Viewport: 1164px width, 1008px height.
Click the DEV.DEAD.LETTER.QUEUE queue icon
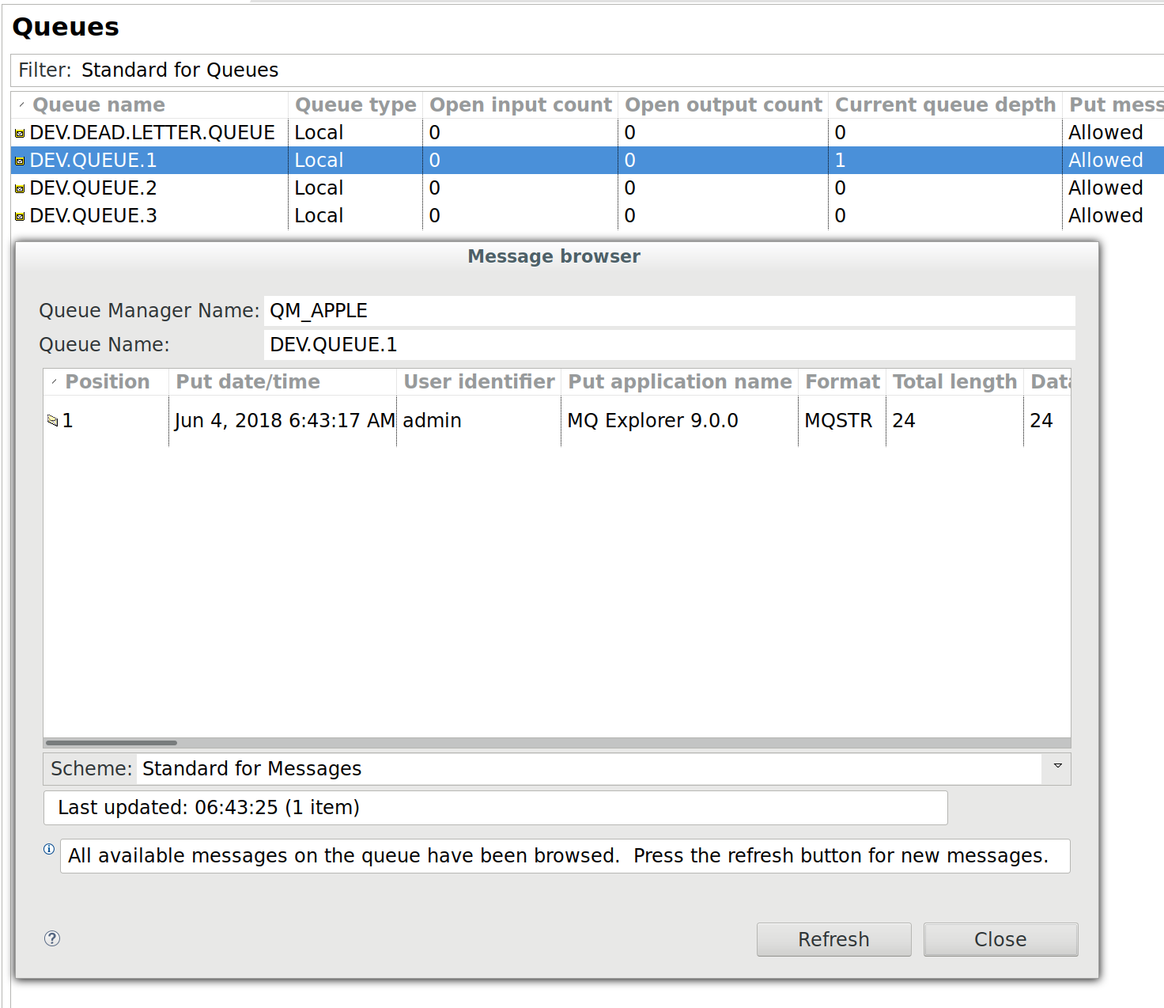click(x=20, y=134)
